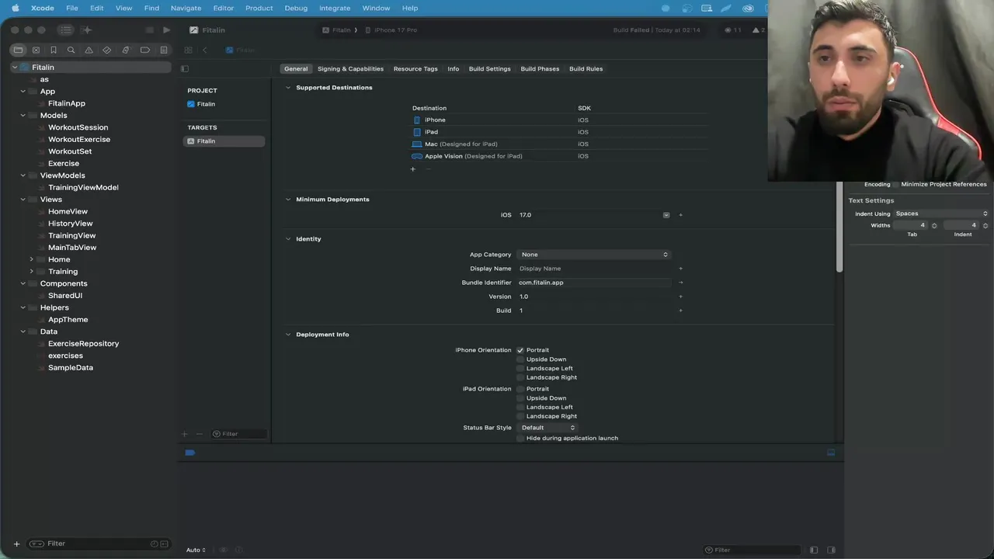Go back with the editor chevron

pos(205,50)
